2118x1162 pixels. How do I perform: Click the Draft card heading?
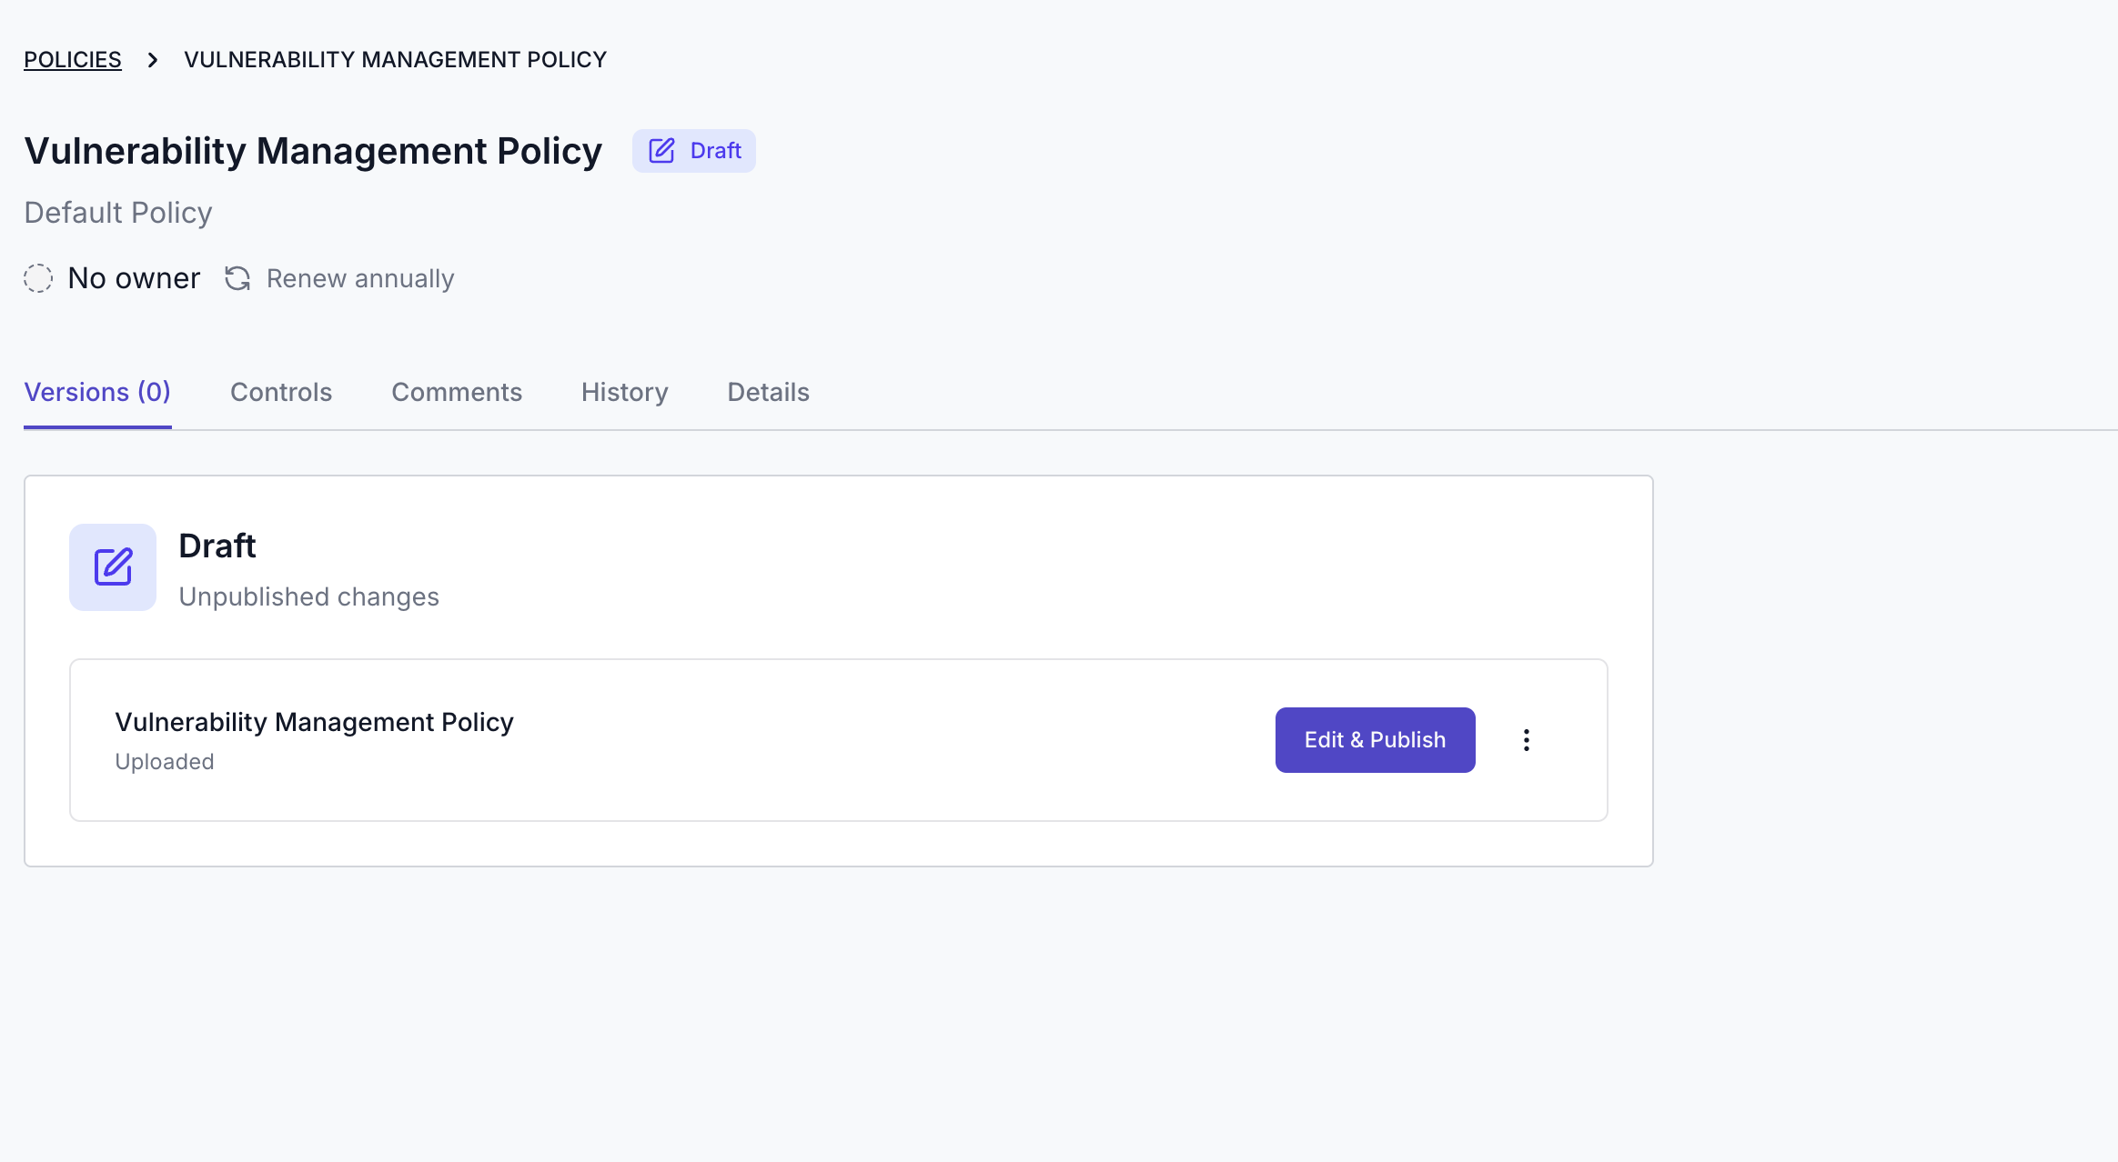pos(217,546)
